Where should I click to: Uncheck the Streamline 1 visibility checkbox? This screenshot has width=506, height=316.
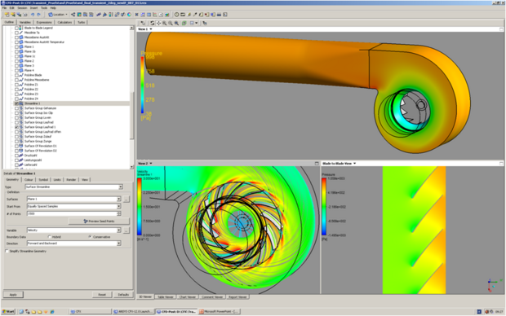pyautogui.click(x=16, y=103)
